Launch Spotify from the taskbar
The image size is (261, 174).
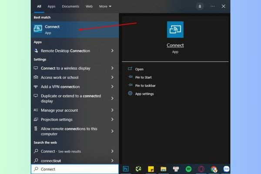188,169
